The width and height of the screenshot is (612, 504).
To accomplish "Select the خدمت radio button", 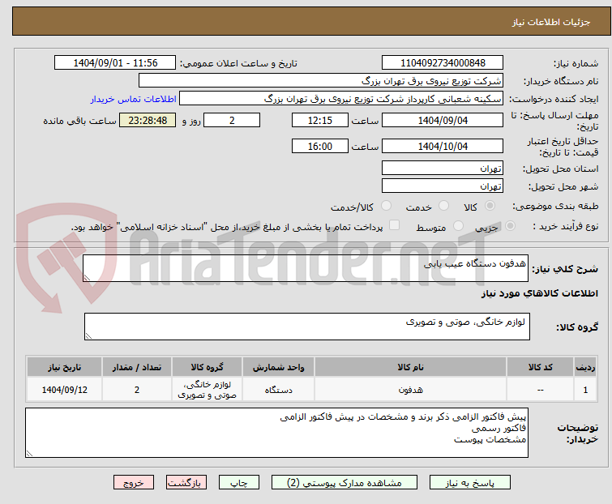I will (x=443, y=206).
